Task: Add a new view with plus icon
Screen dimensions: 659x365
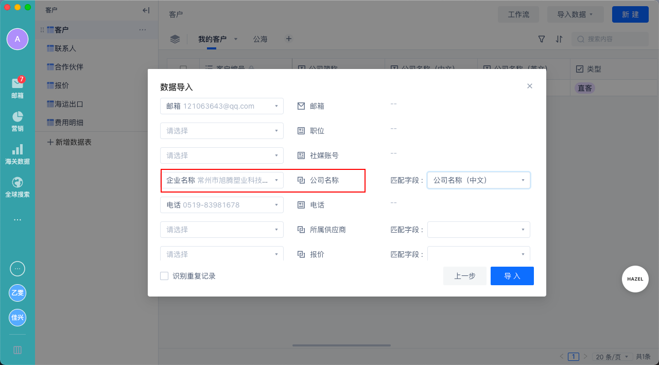Action: tap(289, 39)
